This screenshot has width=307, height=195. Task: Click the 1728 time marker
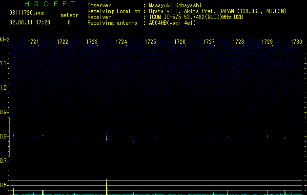point(238,42)
